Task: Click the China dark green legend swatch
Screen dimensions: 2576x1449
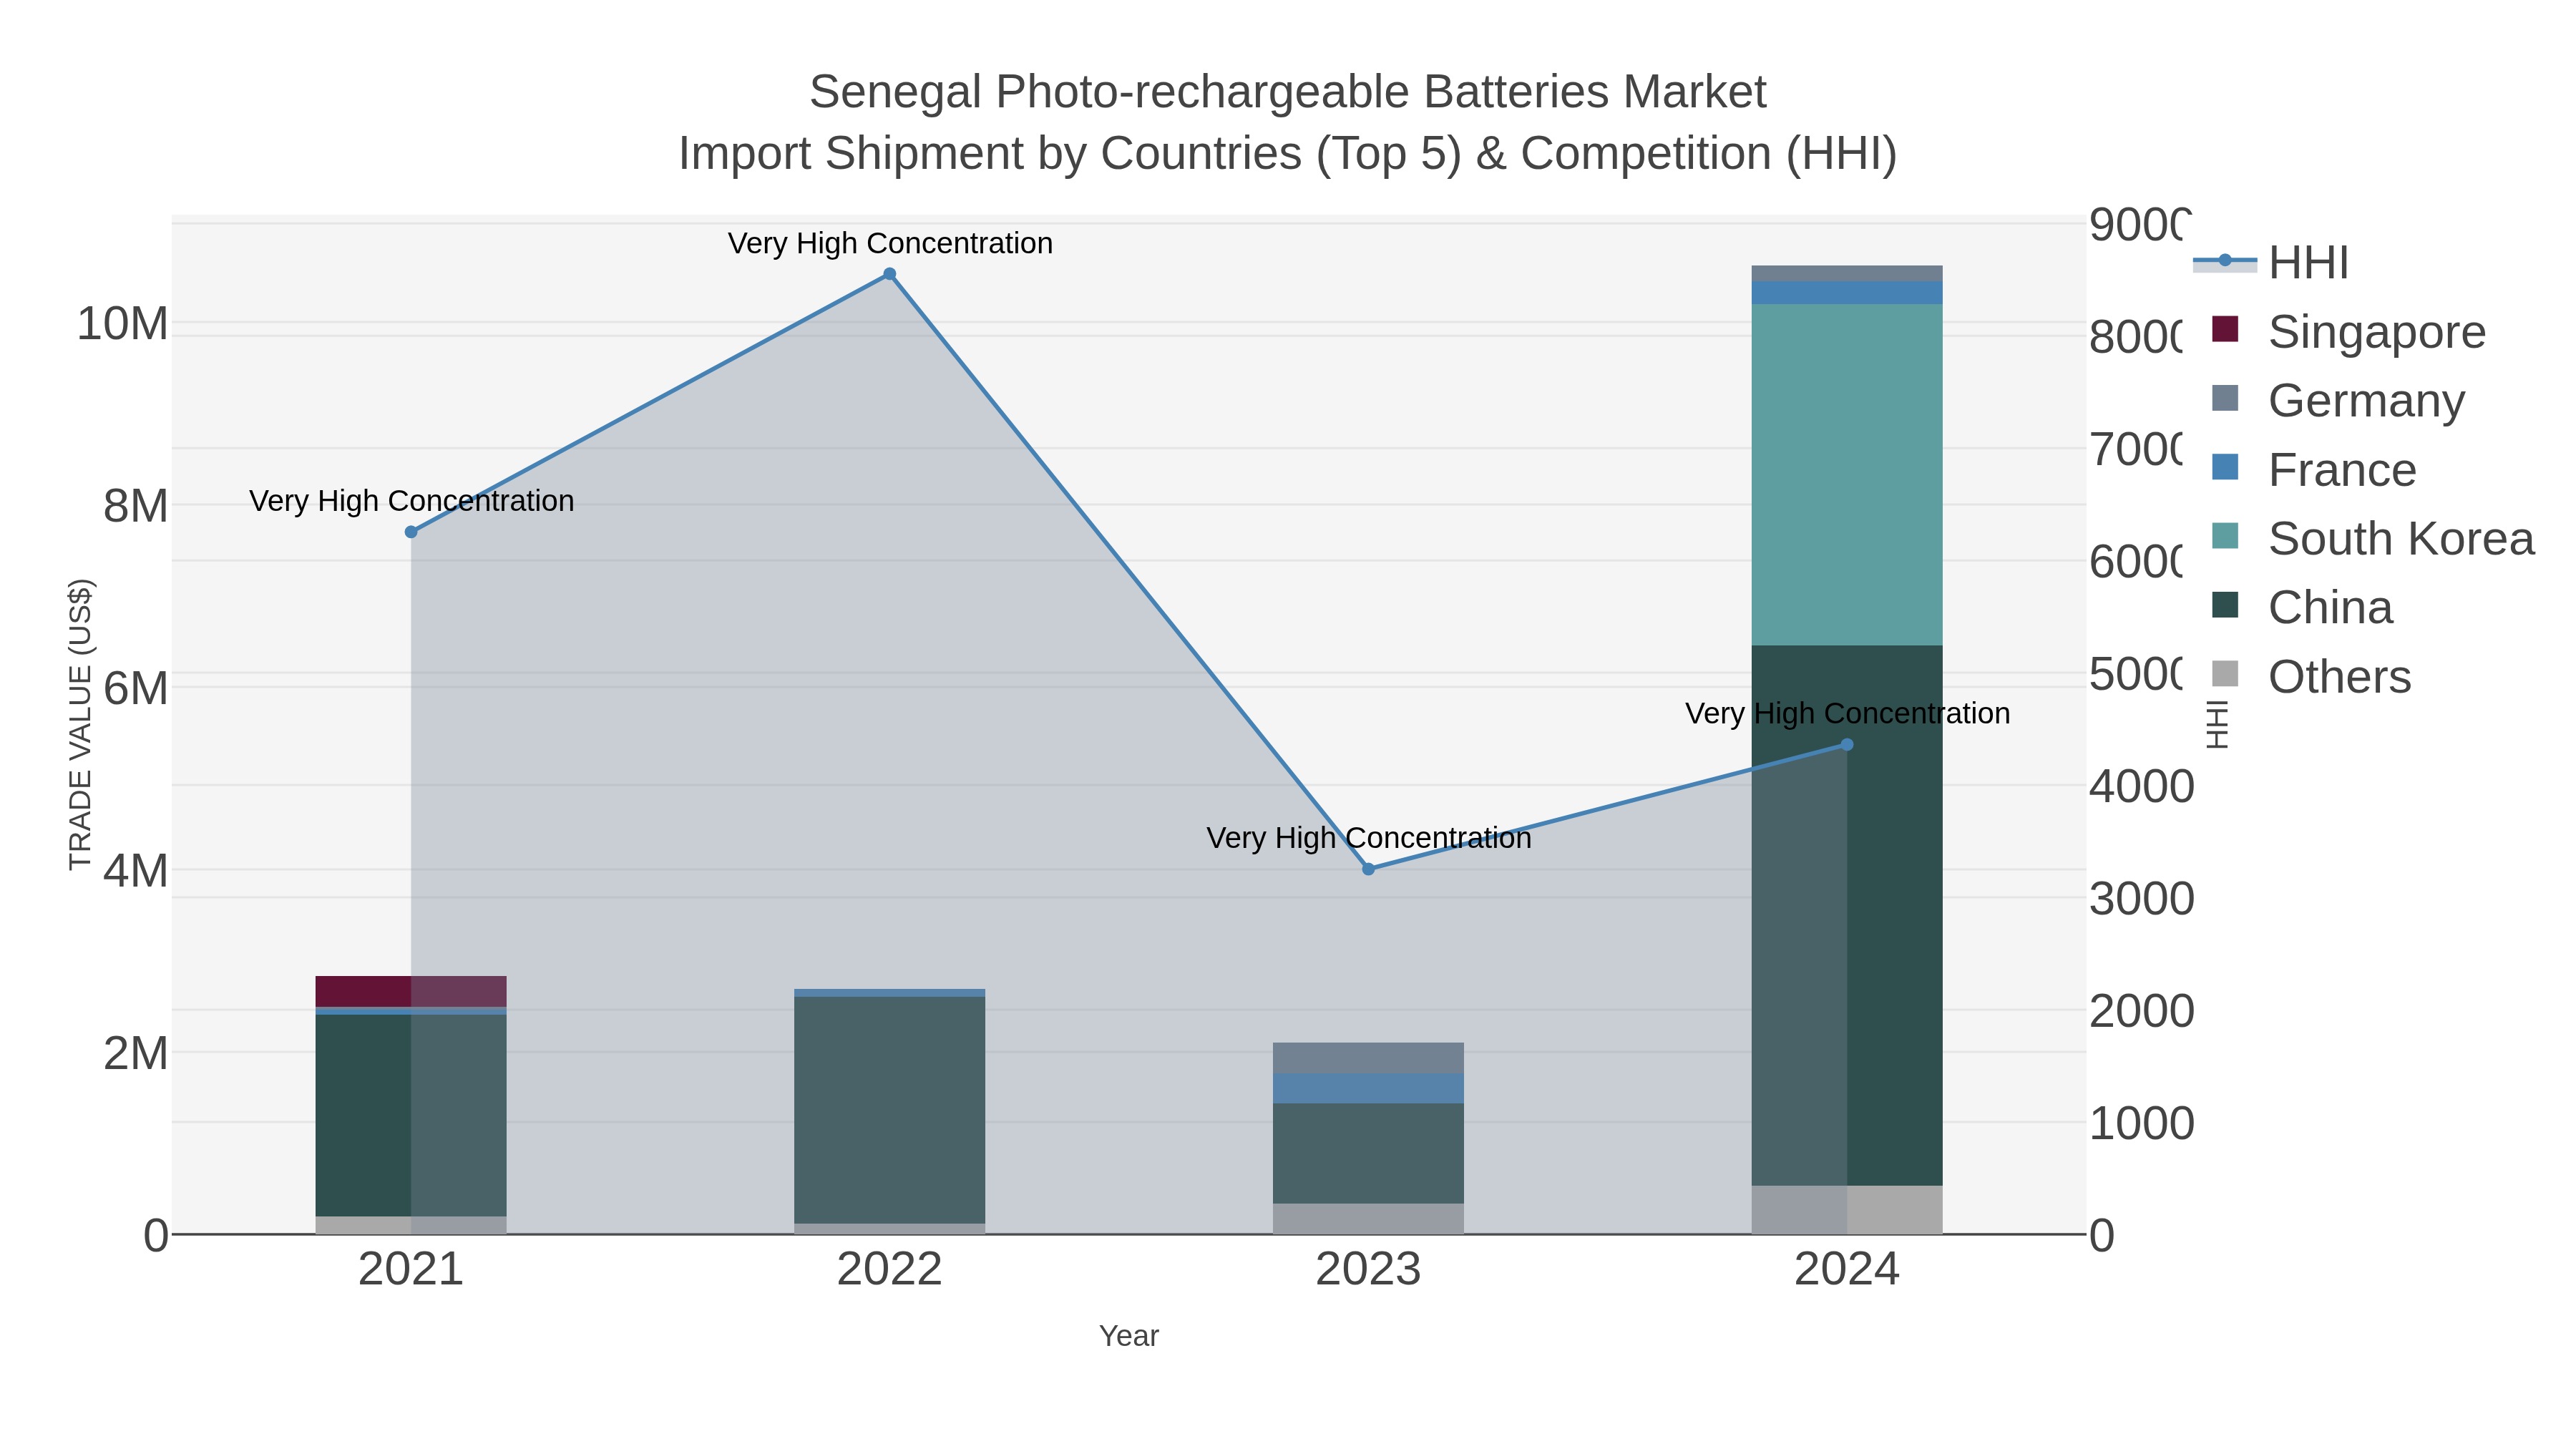Action: coord(2225,605)
